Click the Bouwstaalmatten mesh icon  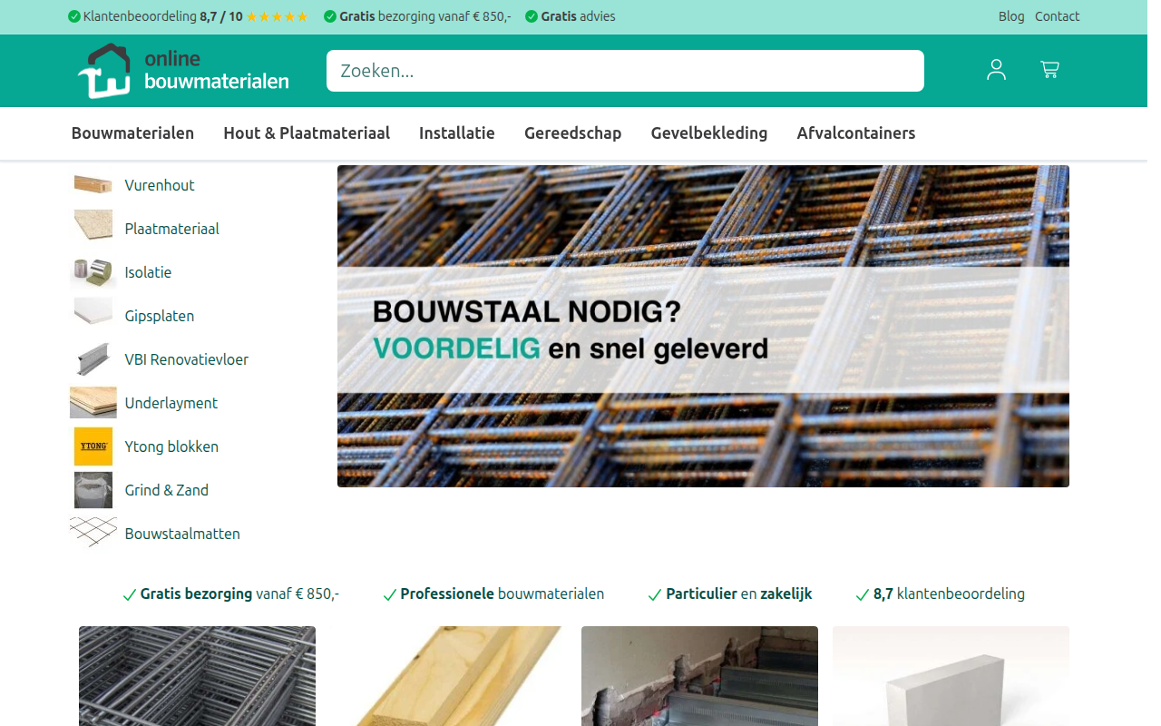point(93,534)
